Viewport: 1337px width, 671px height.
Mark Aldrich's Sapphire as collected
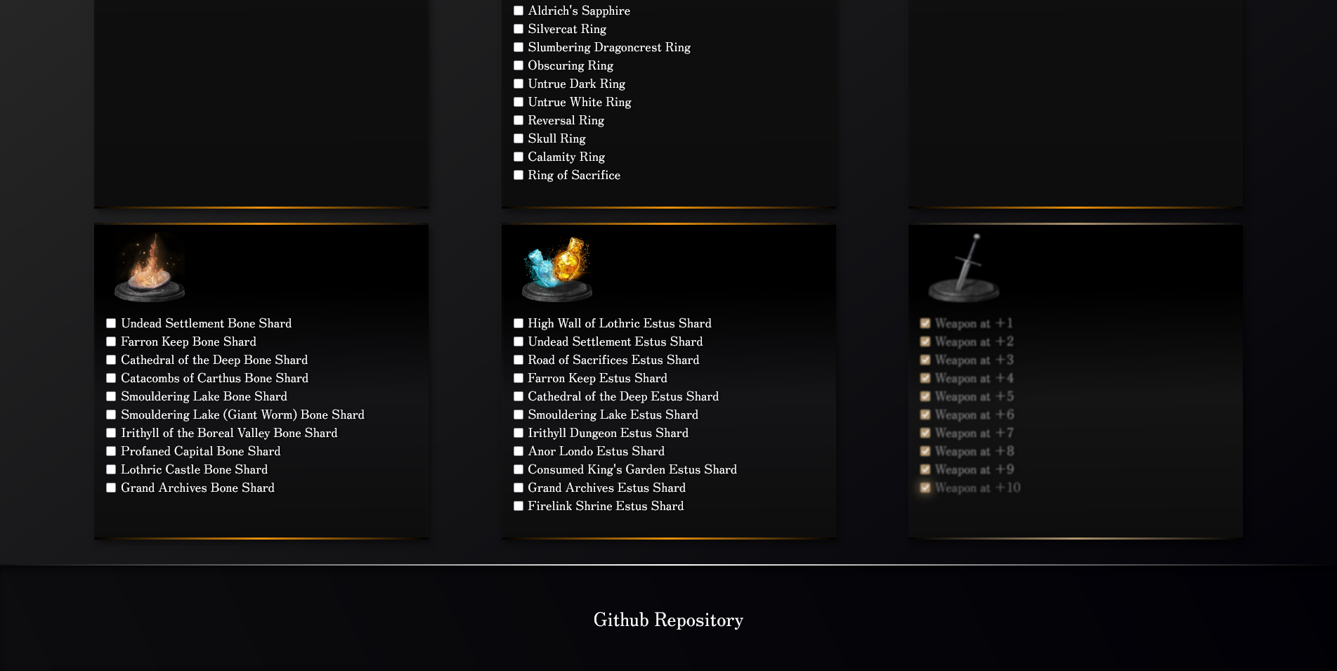pos(519,11)
